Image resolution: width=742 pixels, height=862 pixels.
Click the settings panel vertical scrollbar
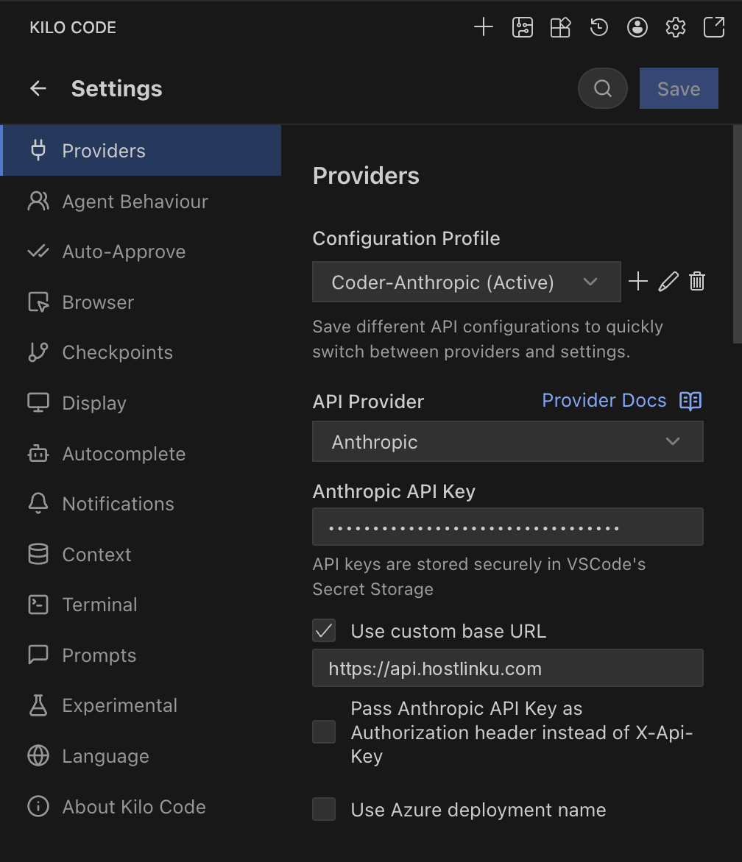point(737,235)
